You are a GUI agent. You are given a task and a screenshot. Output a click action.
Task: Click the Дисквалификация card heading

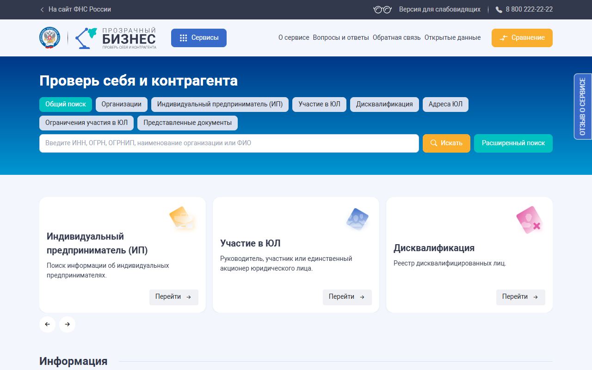[434, 248]
